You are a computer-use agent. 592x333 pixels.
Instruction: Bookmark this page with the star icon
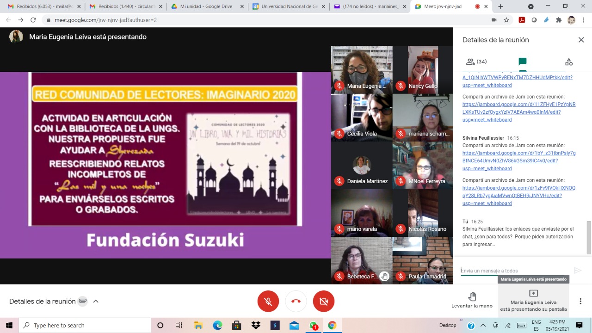coord(506,20)
